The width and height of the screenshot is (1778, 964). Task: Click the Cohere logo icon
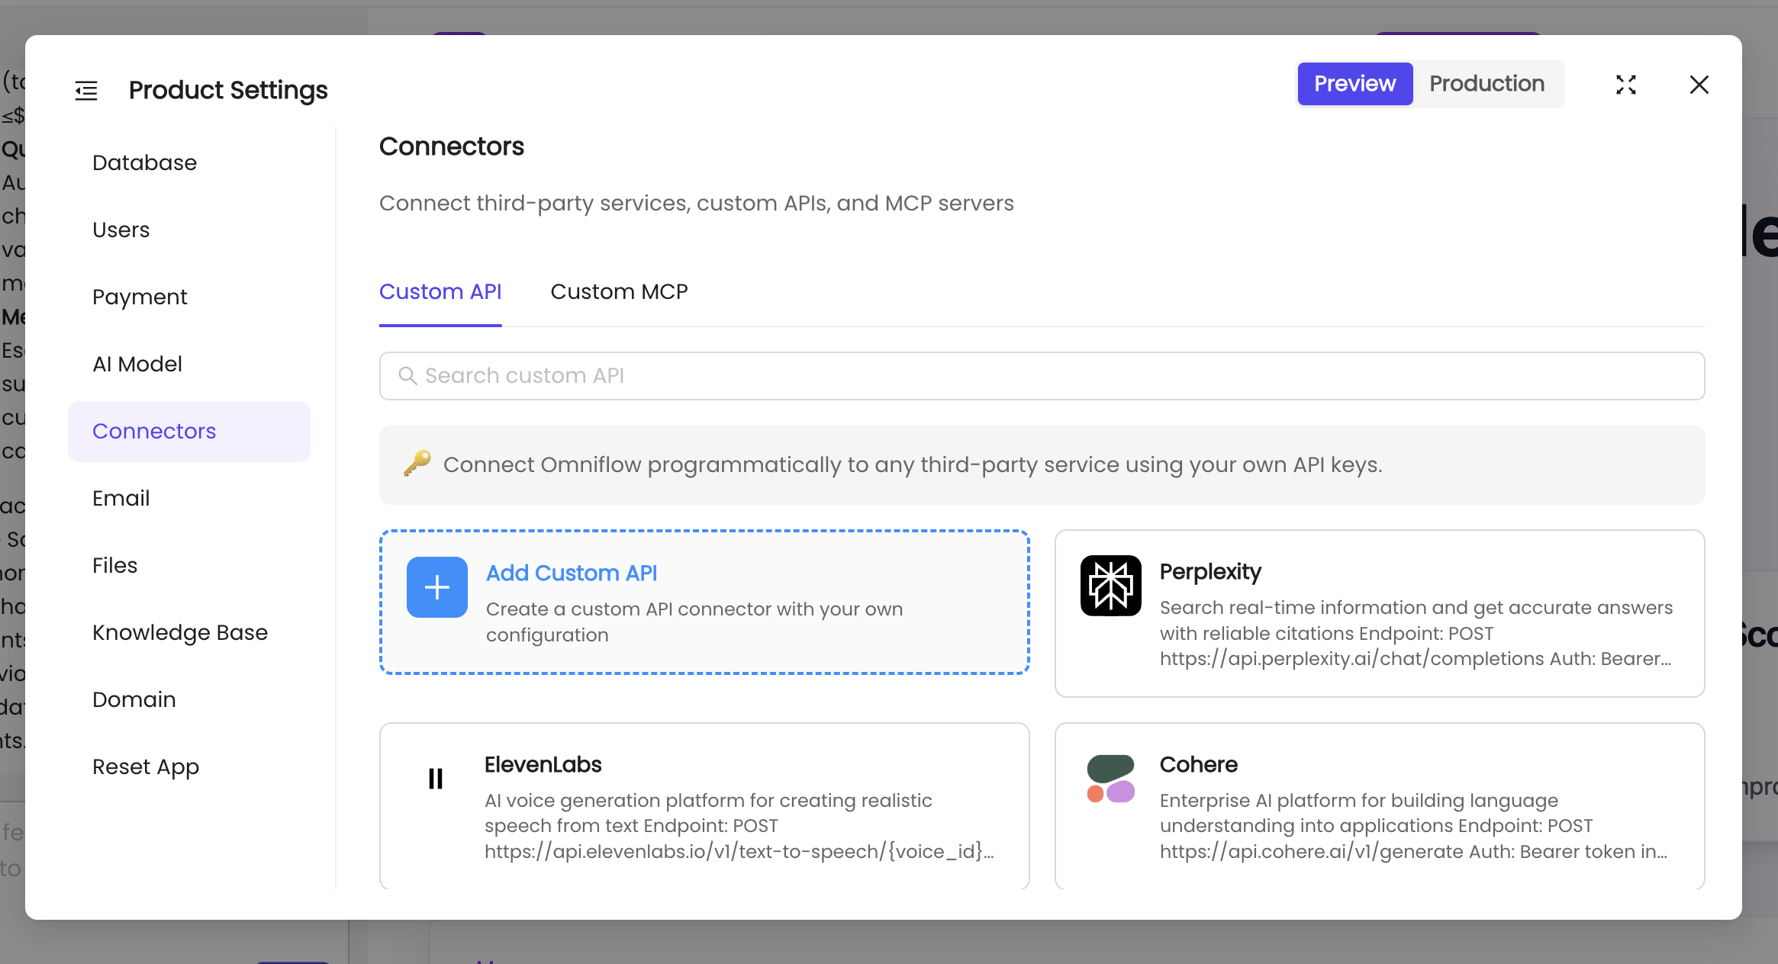(x=1110, y=779)
